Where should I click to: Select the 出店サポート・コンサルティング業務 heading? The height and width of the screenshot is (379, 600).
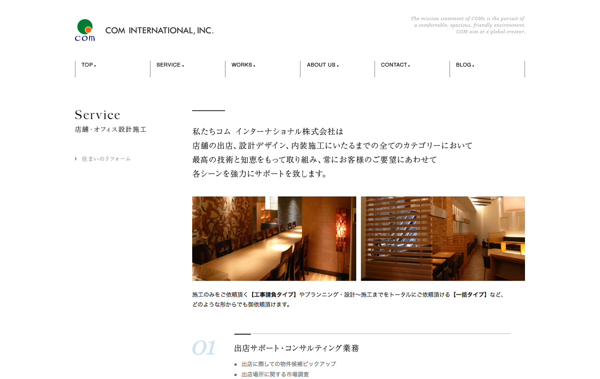[x=297, y=348]
